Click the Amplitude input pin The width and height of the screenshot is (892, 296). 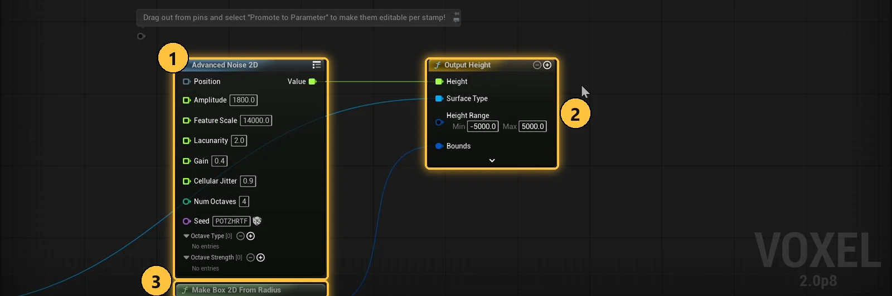(187, 100)
